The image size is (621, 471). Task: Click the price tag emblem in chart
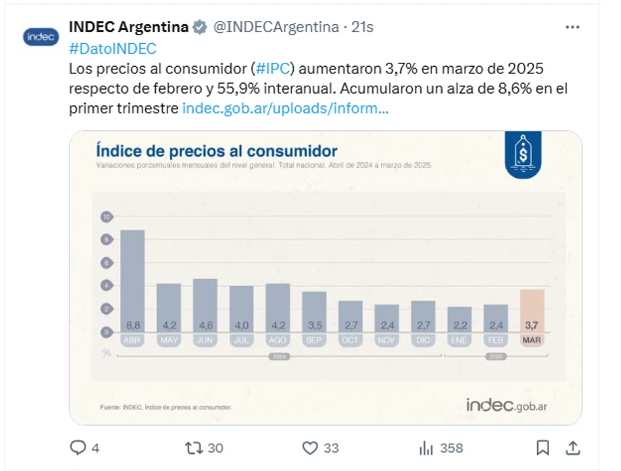click(523, 155)
